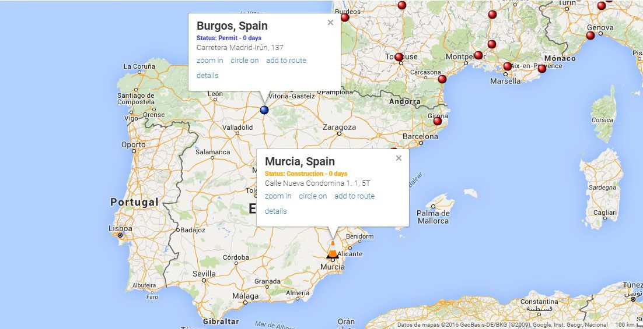Click 'circle on' in the Burgos popup
Viewport: 643px width, 329px height.
[x=245, y=60]
